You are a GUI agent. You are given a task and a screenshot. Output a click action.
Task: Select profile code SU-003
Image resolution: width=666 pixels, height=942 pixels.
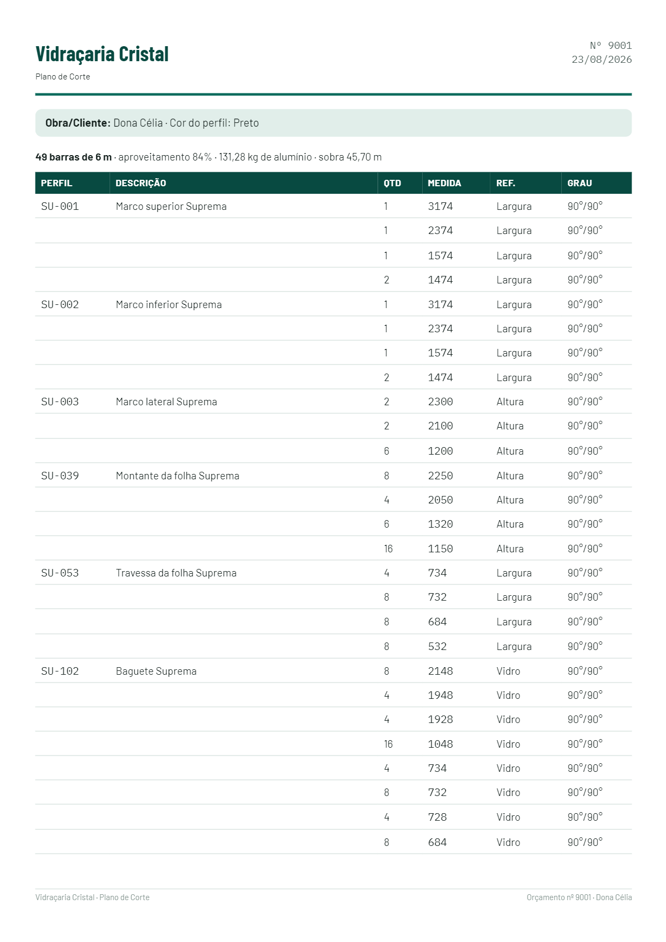coord(60,401)
